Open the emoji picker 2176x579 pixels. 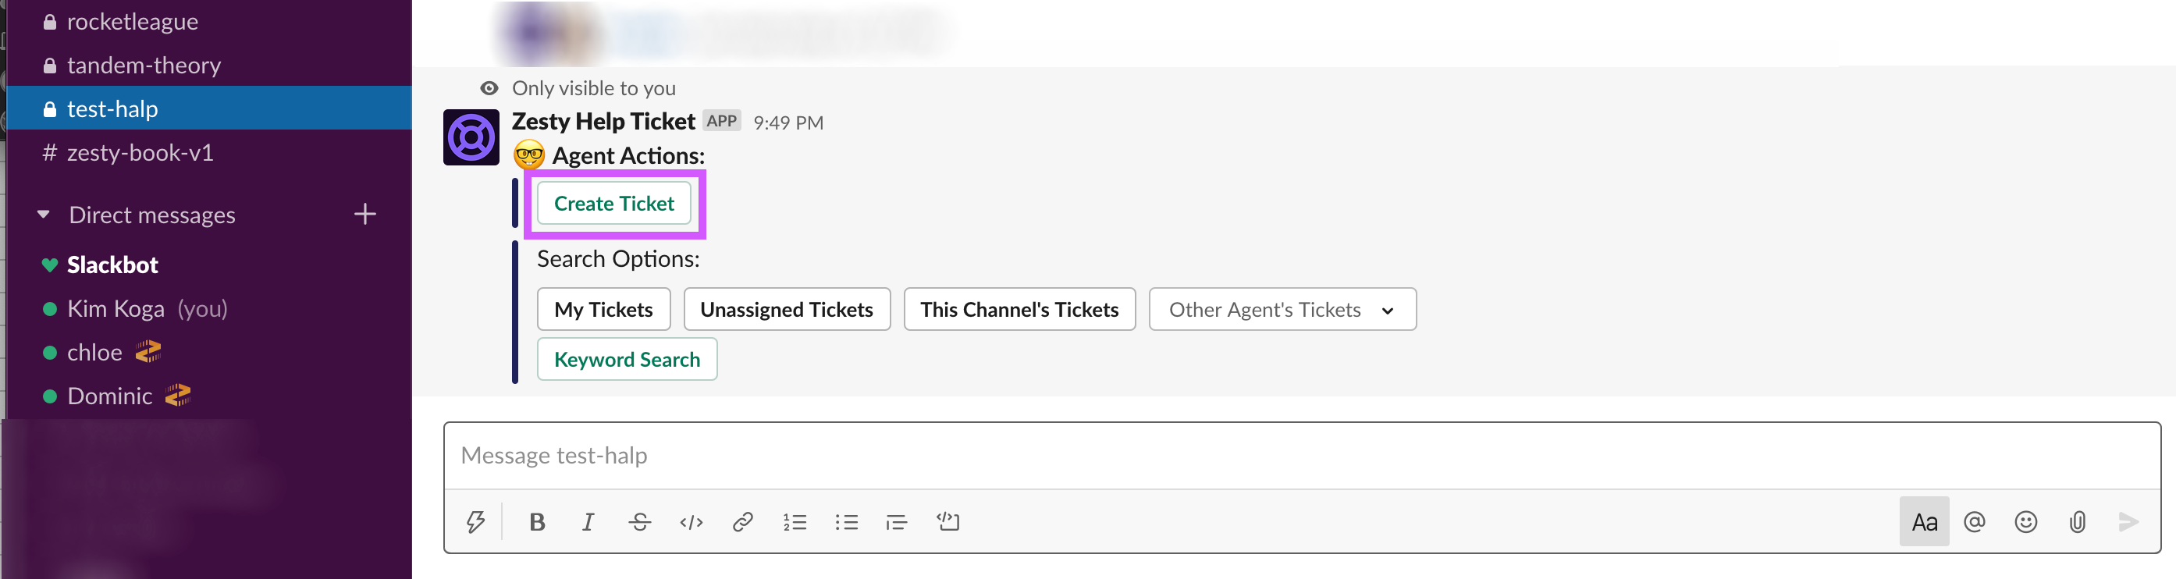[2025, 521]
